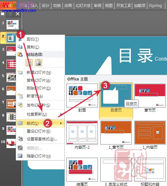Image resolution: width=167 pixels, height=186 pixels.
Task: Select slide 1 thumbnail
Action: [13, 25]
